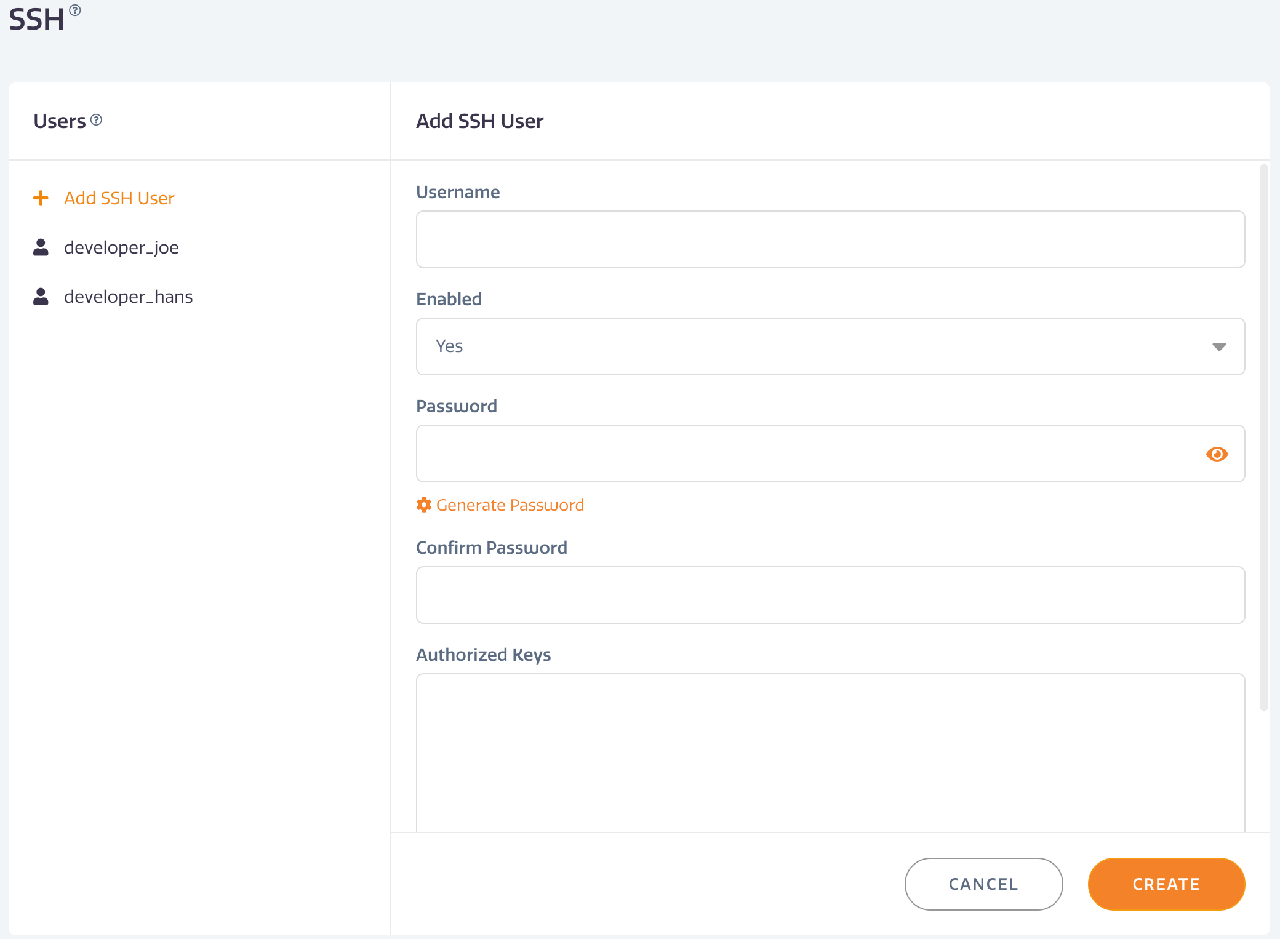
Task: Select developer_hans from the Users list
Action: (128, 296)
